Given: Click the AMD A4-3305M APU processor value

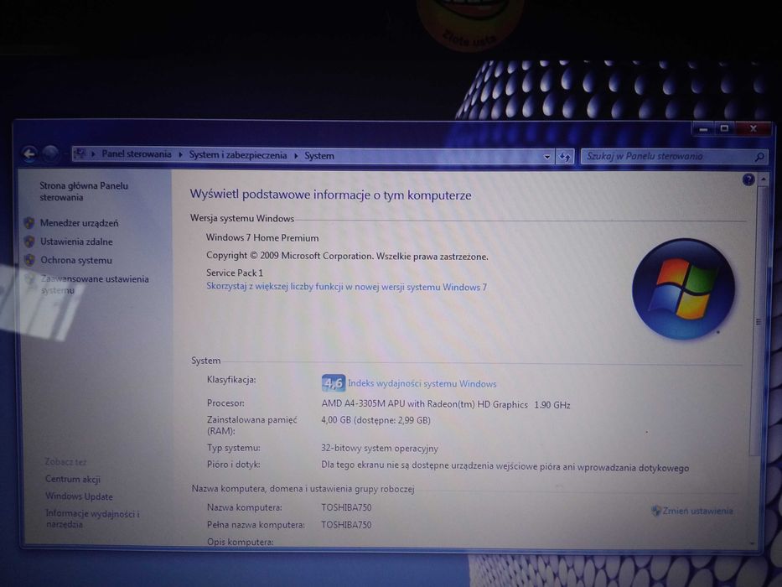Looking at the screenshot, I should (446, 404).
